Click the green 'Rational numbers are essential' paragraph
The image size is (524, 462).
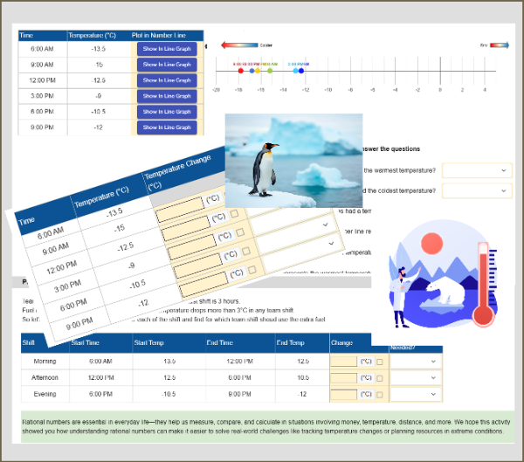[267, 427]
